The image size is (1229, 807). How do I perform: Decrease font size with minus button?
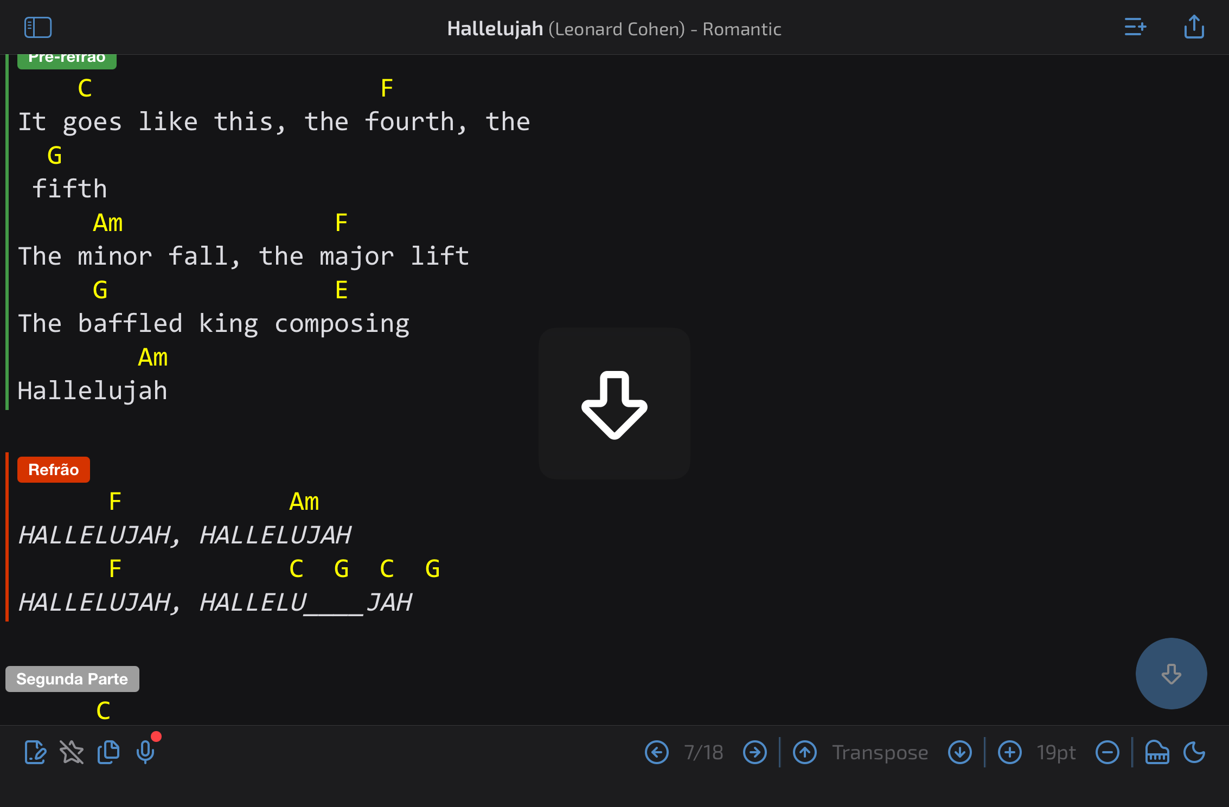(x=1107, y=752)
